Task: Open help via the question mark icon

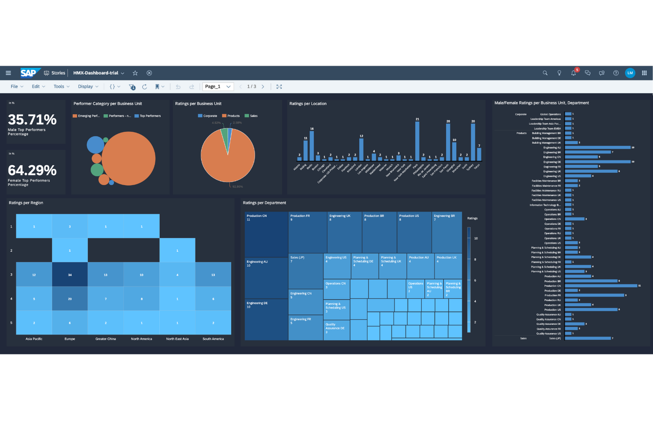Action: tap(615, 73)
